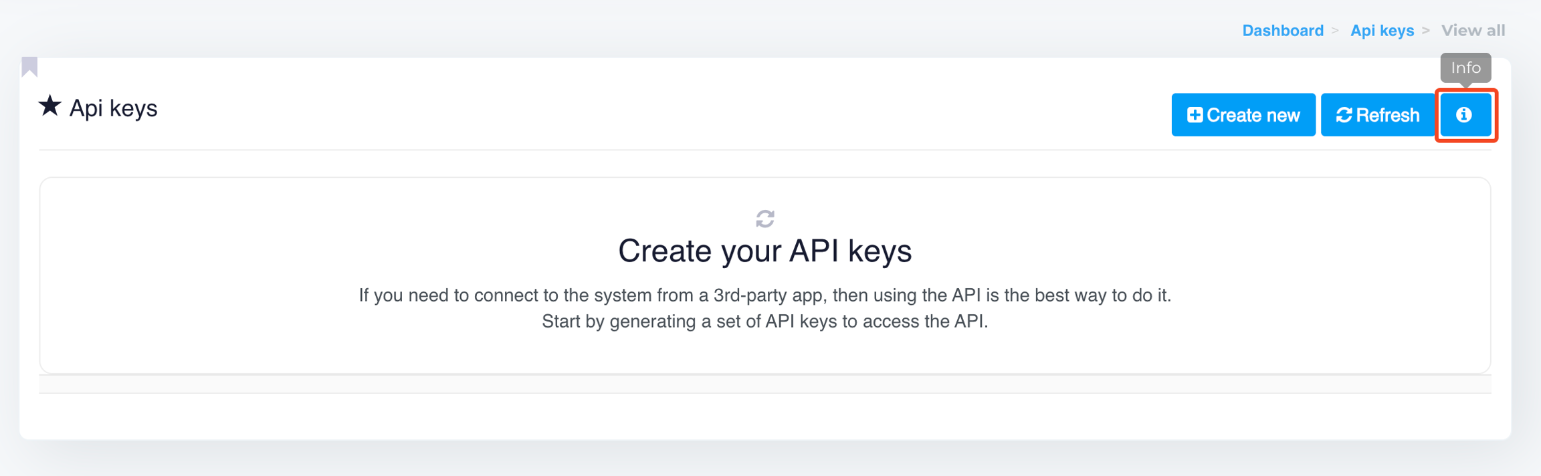Click the breadcrumb separator before View all
This screenshot has height=476, width=1541.
pyautogui.click(x=1426, y=31)
